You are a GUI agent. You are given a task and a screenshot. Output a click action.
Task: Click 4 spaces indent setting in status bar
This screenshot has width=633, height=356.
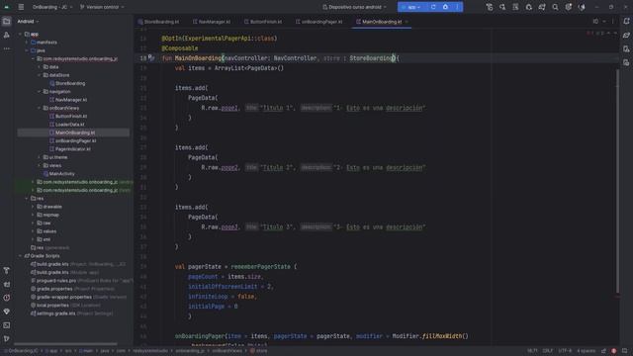click(586, 351)
